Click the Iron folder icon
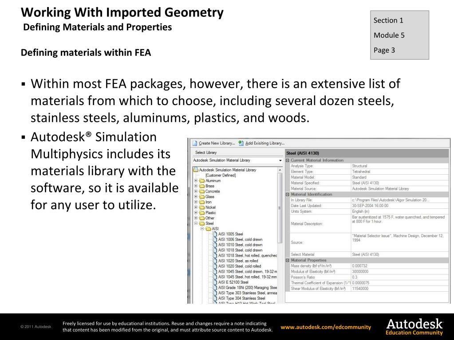 pos(202,202)
